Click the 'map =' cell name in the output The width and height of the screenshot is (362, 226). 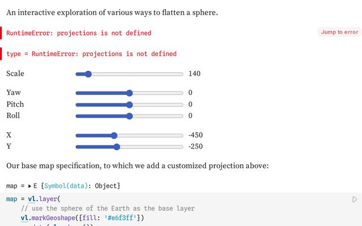15,186
